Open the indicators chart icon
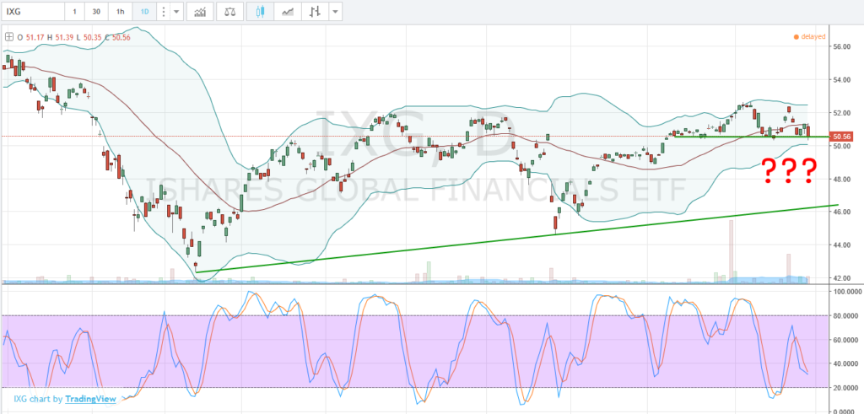The width and height of the screenshot is (864, 414). point(202,13)
